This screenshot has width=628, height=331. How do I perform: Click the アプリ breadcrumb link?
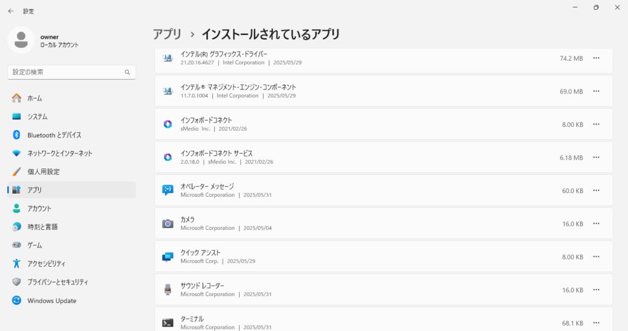(x=167, y=34)
